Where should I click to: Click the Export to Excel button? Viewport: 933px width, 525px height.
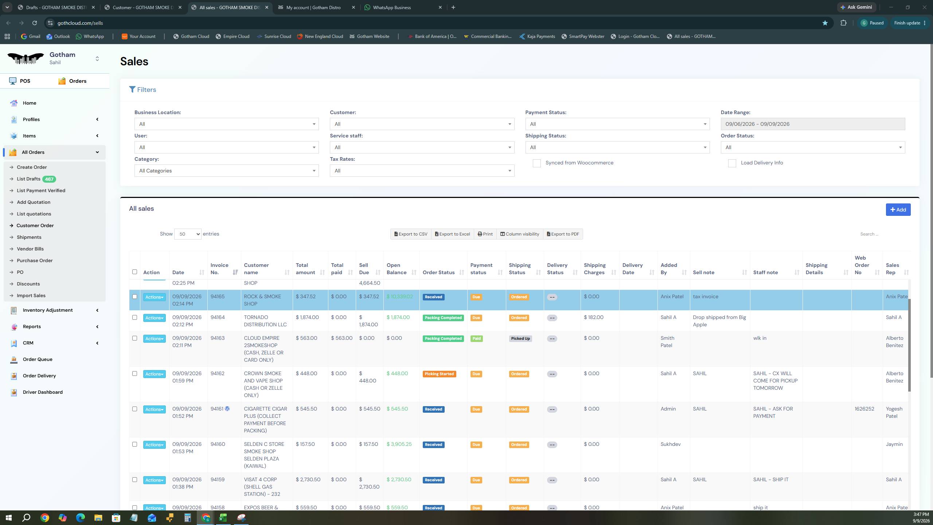(x=453, y=234)
